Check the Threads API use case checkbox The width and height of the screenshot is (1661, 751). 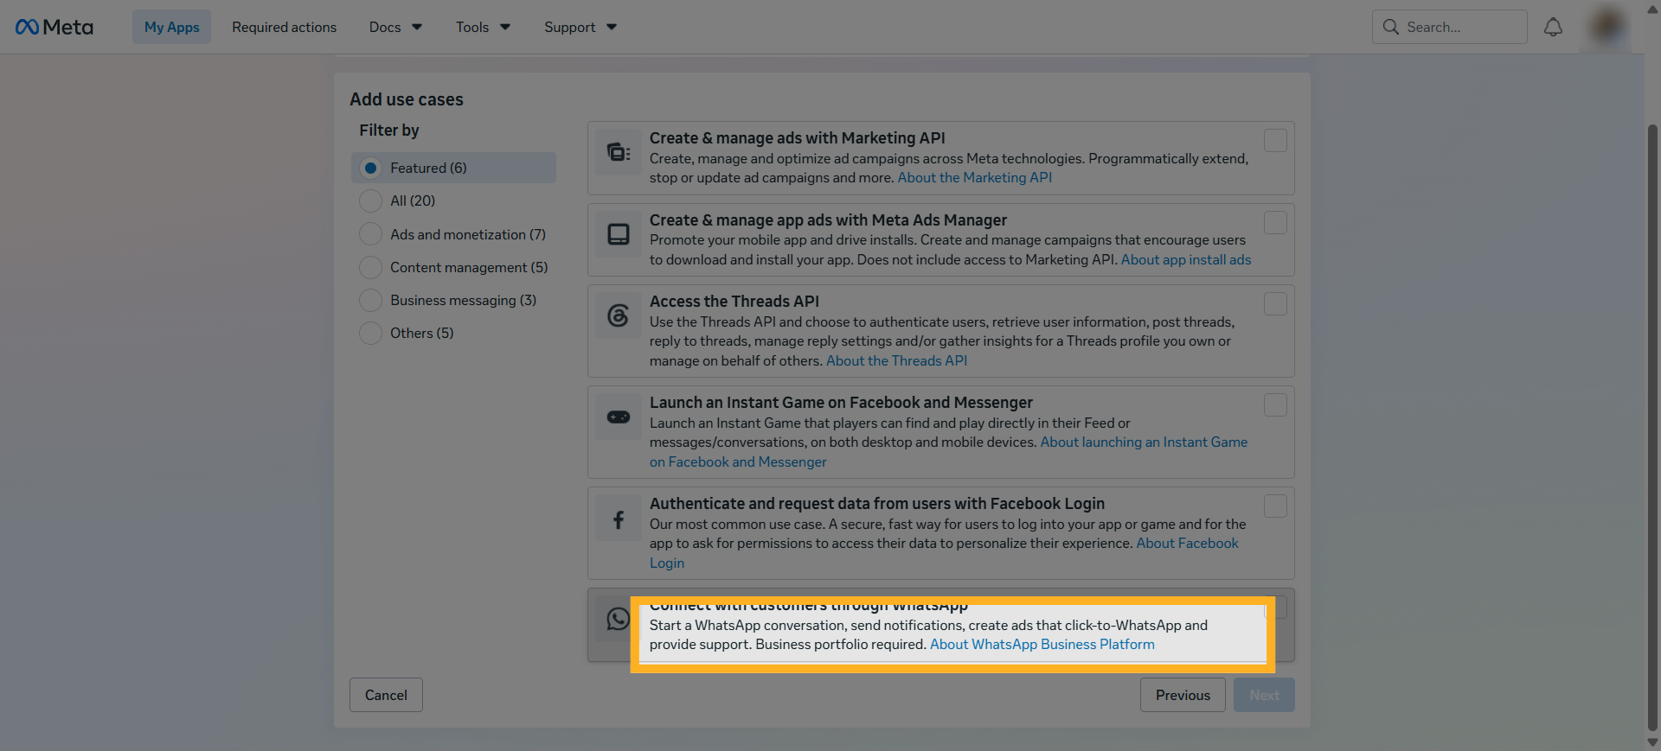click(x=1275, y=303)
